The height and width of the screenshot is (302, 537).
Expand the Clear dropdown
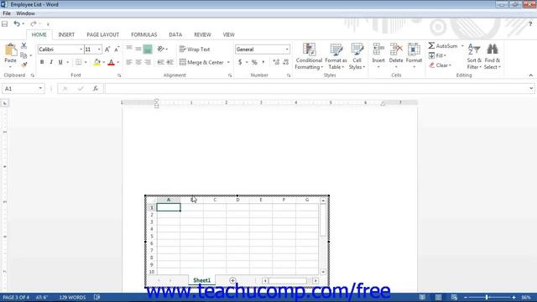point(440,65)
